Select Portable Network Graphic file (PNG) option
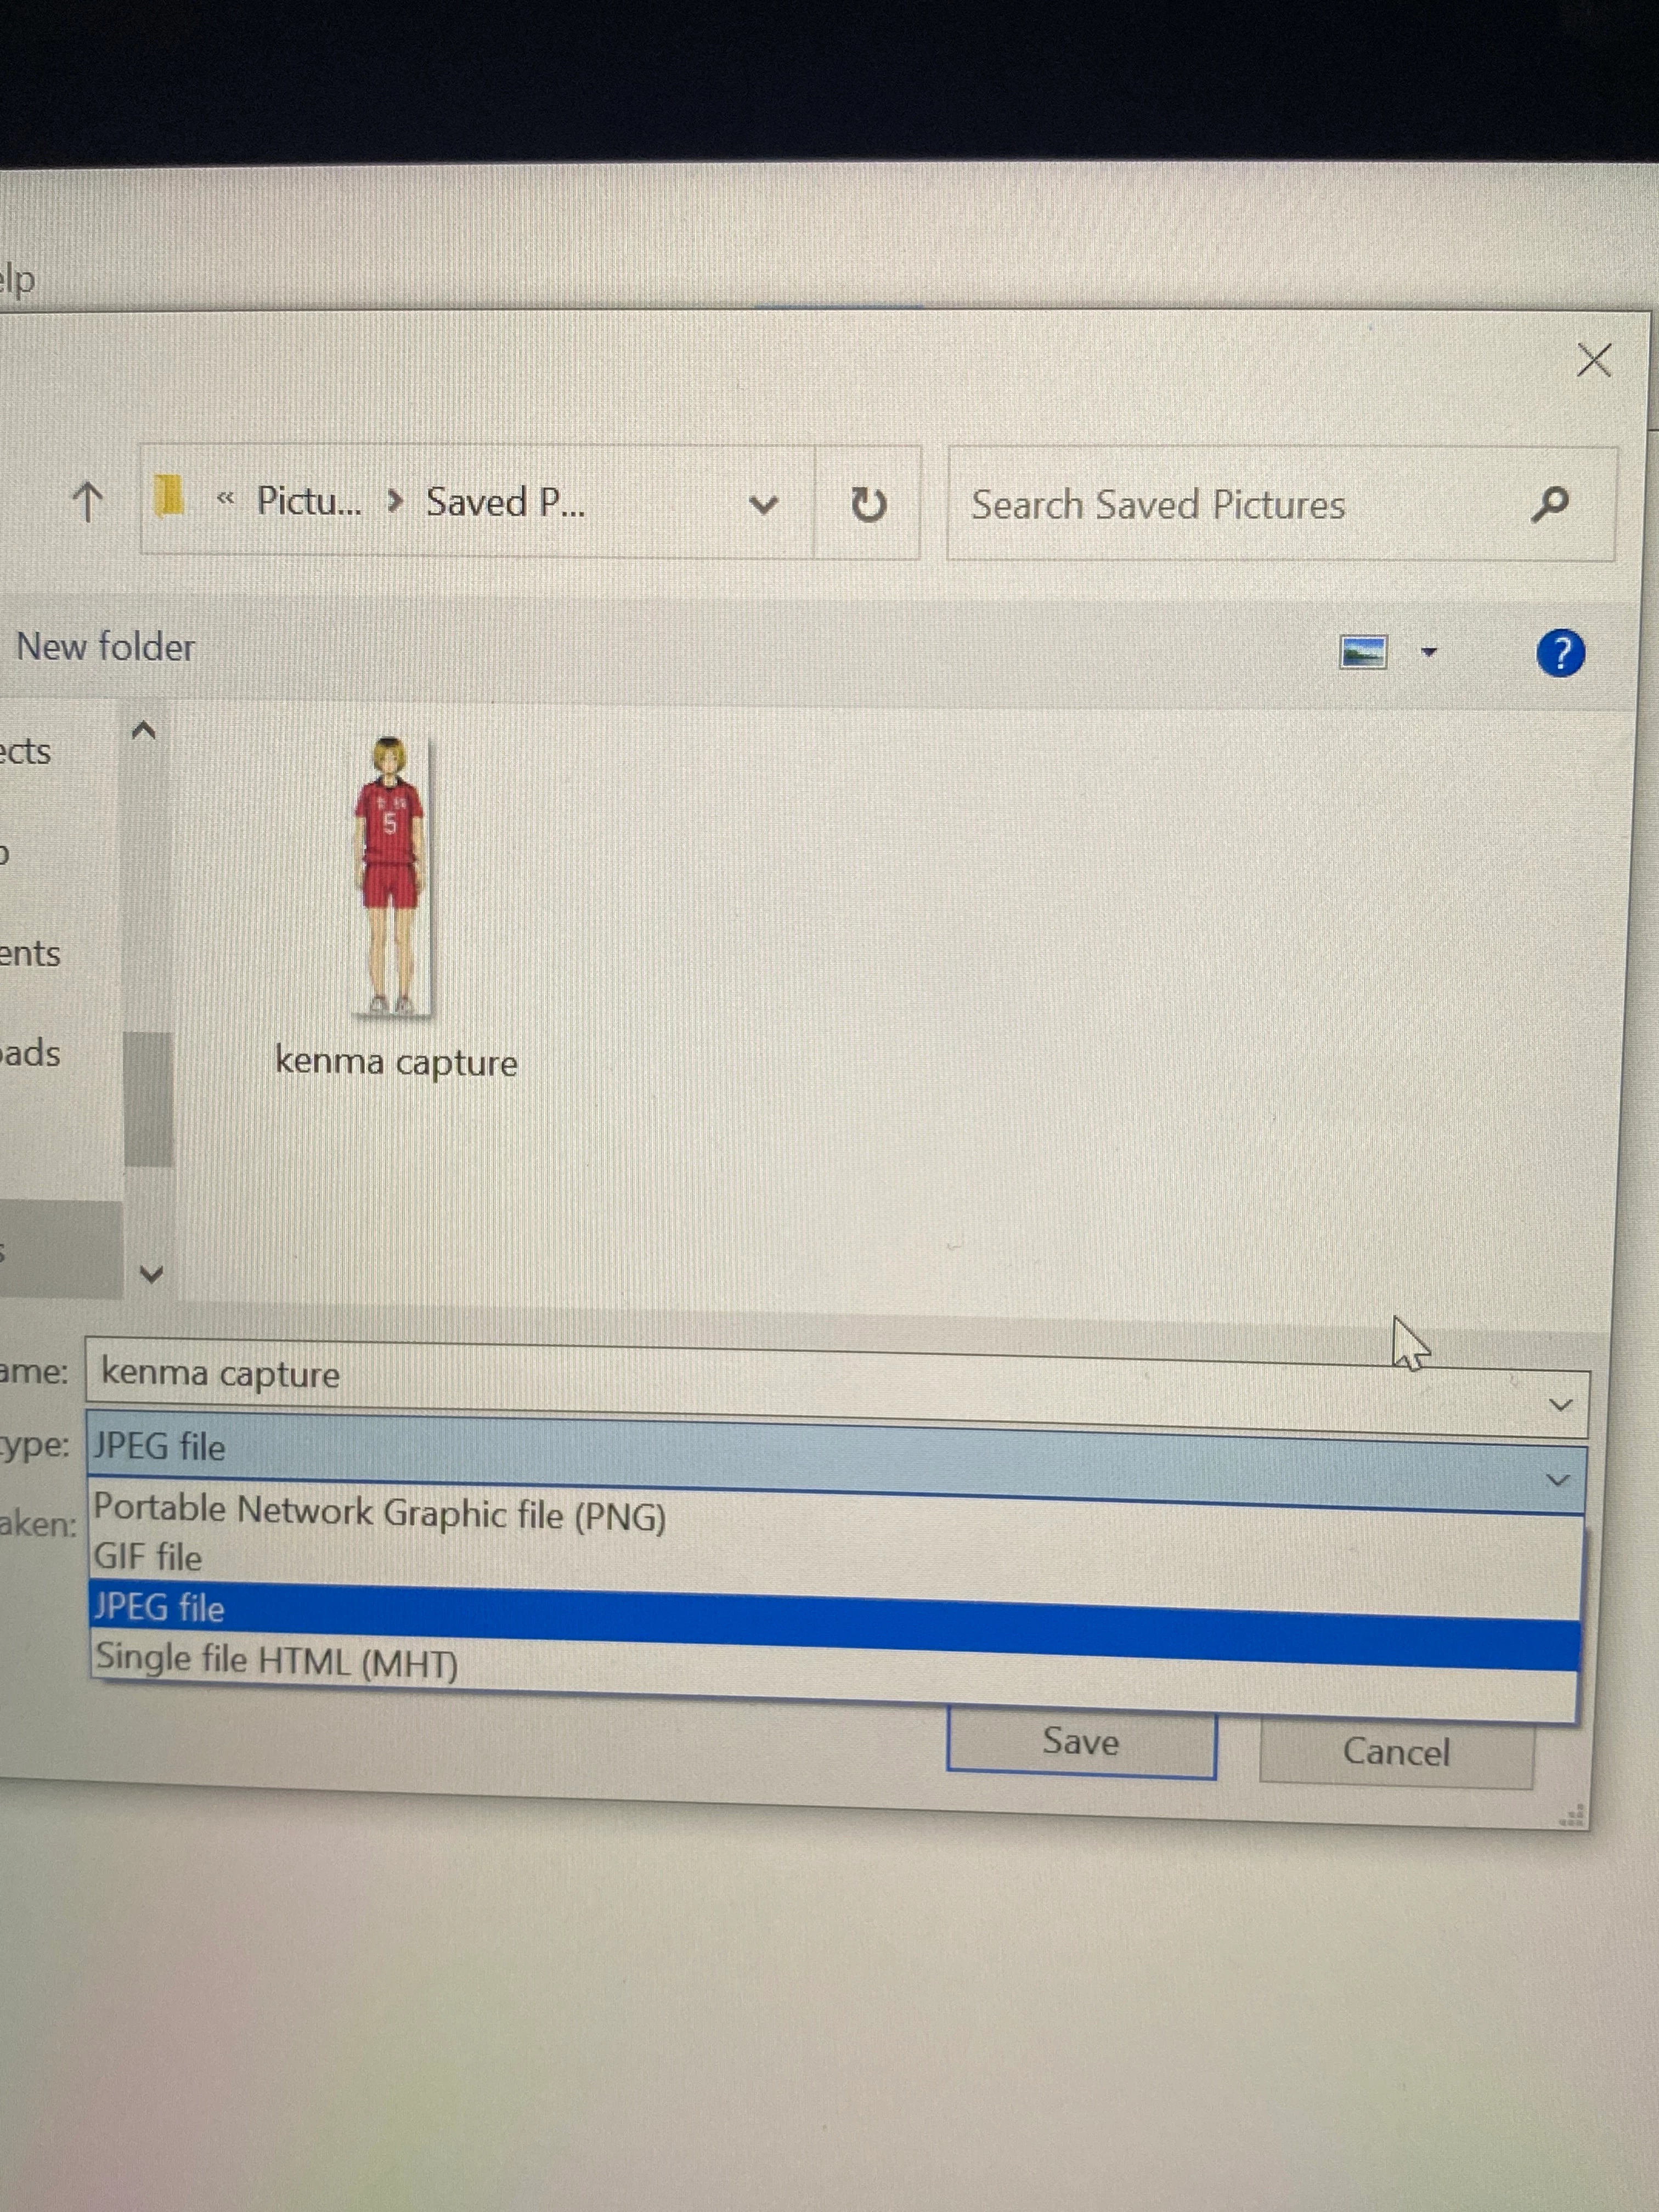 (x=380, y=1513)
